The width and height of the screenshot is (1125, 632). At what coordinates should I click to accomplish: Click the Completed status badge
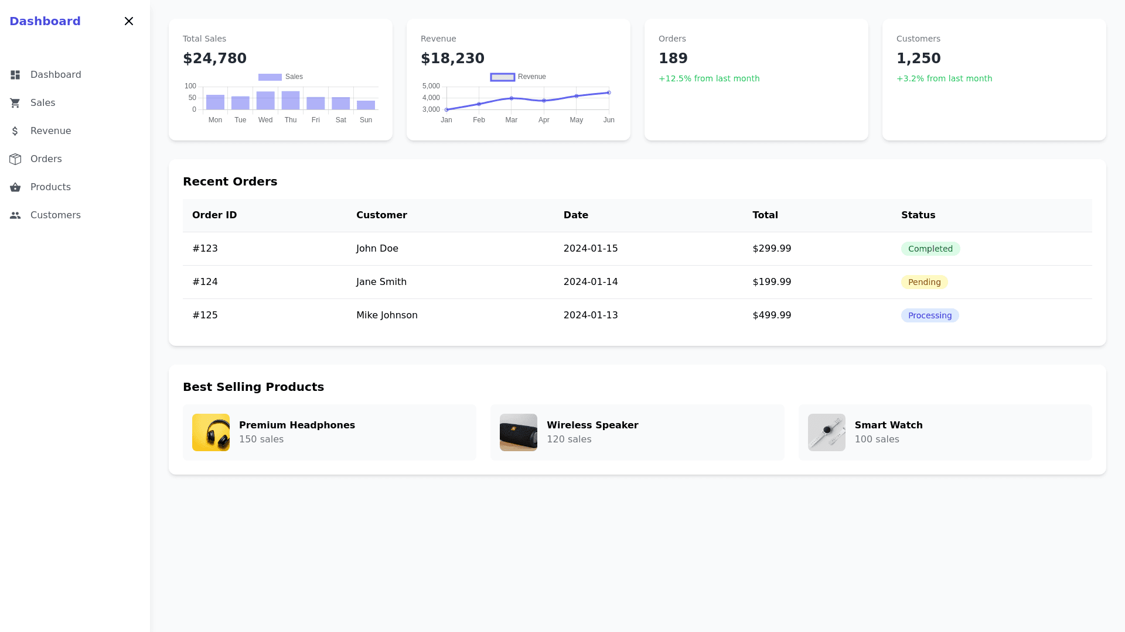tap(930, 249)
